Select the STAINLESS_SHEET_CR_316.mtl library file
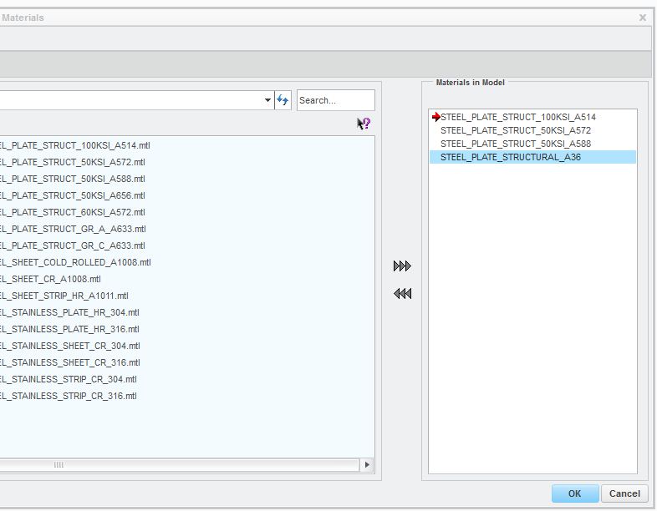The image size is (657, 511). coord(70,363)
